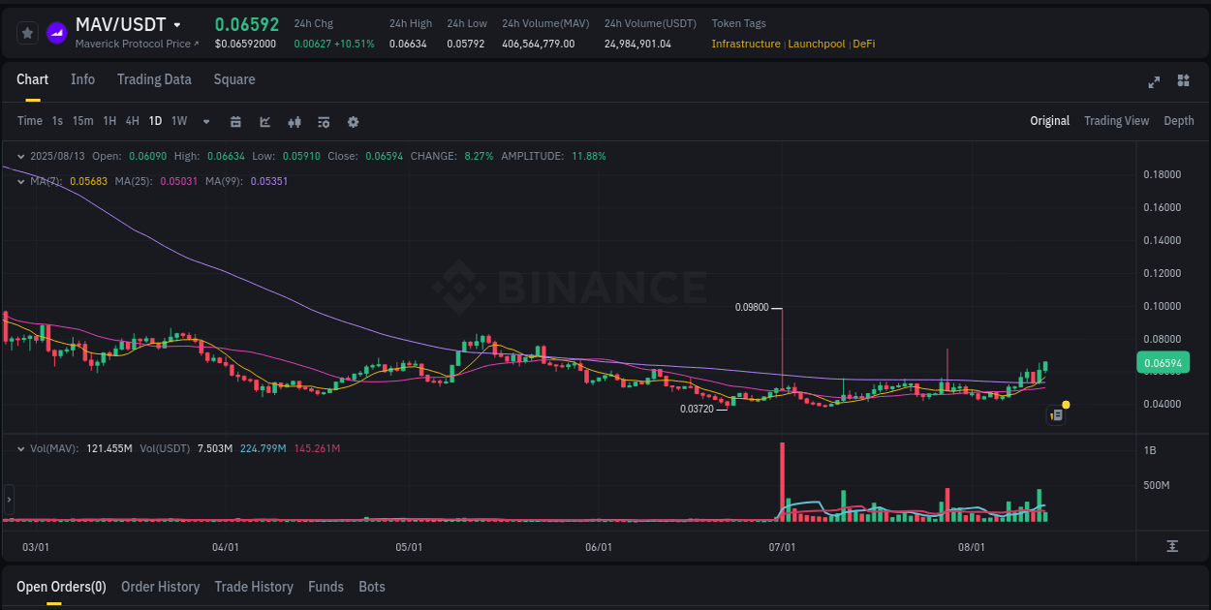The image size is (1211, 610).
Task: Select the current price label 0.06594
Action: (1163, 362)
